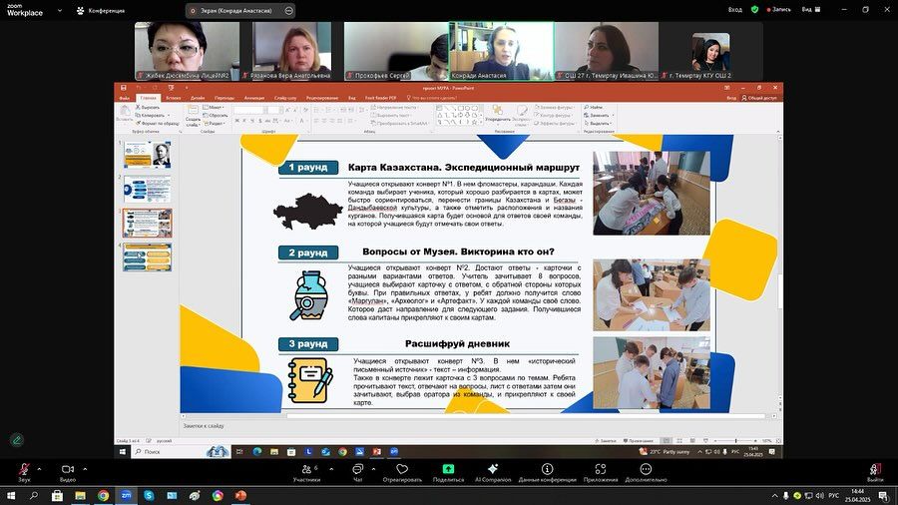Click the Отреагировать heart icon

(x=402, y=470)
